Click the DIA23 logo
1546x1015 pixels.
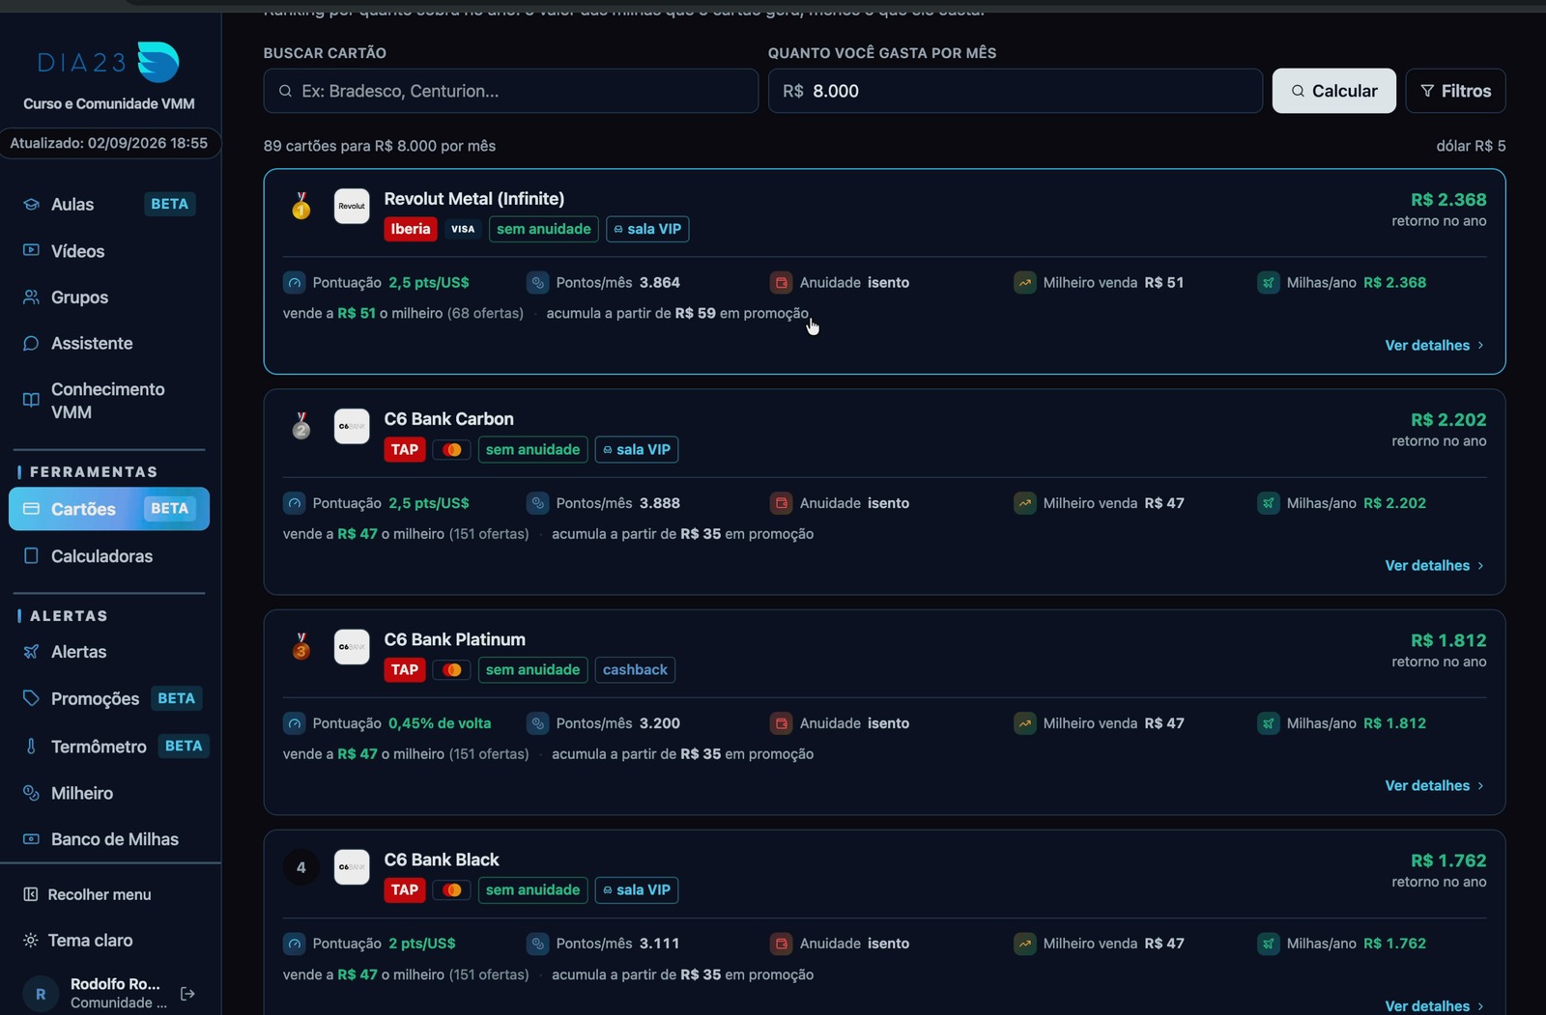(x=108, y=63)
